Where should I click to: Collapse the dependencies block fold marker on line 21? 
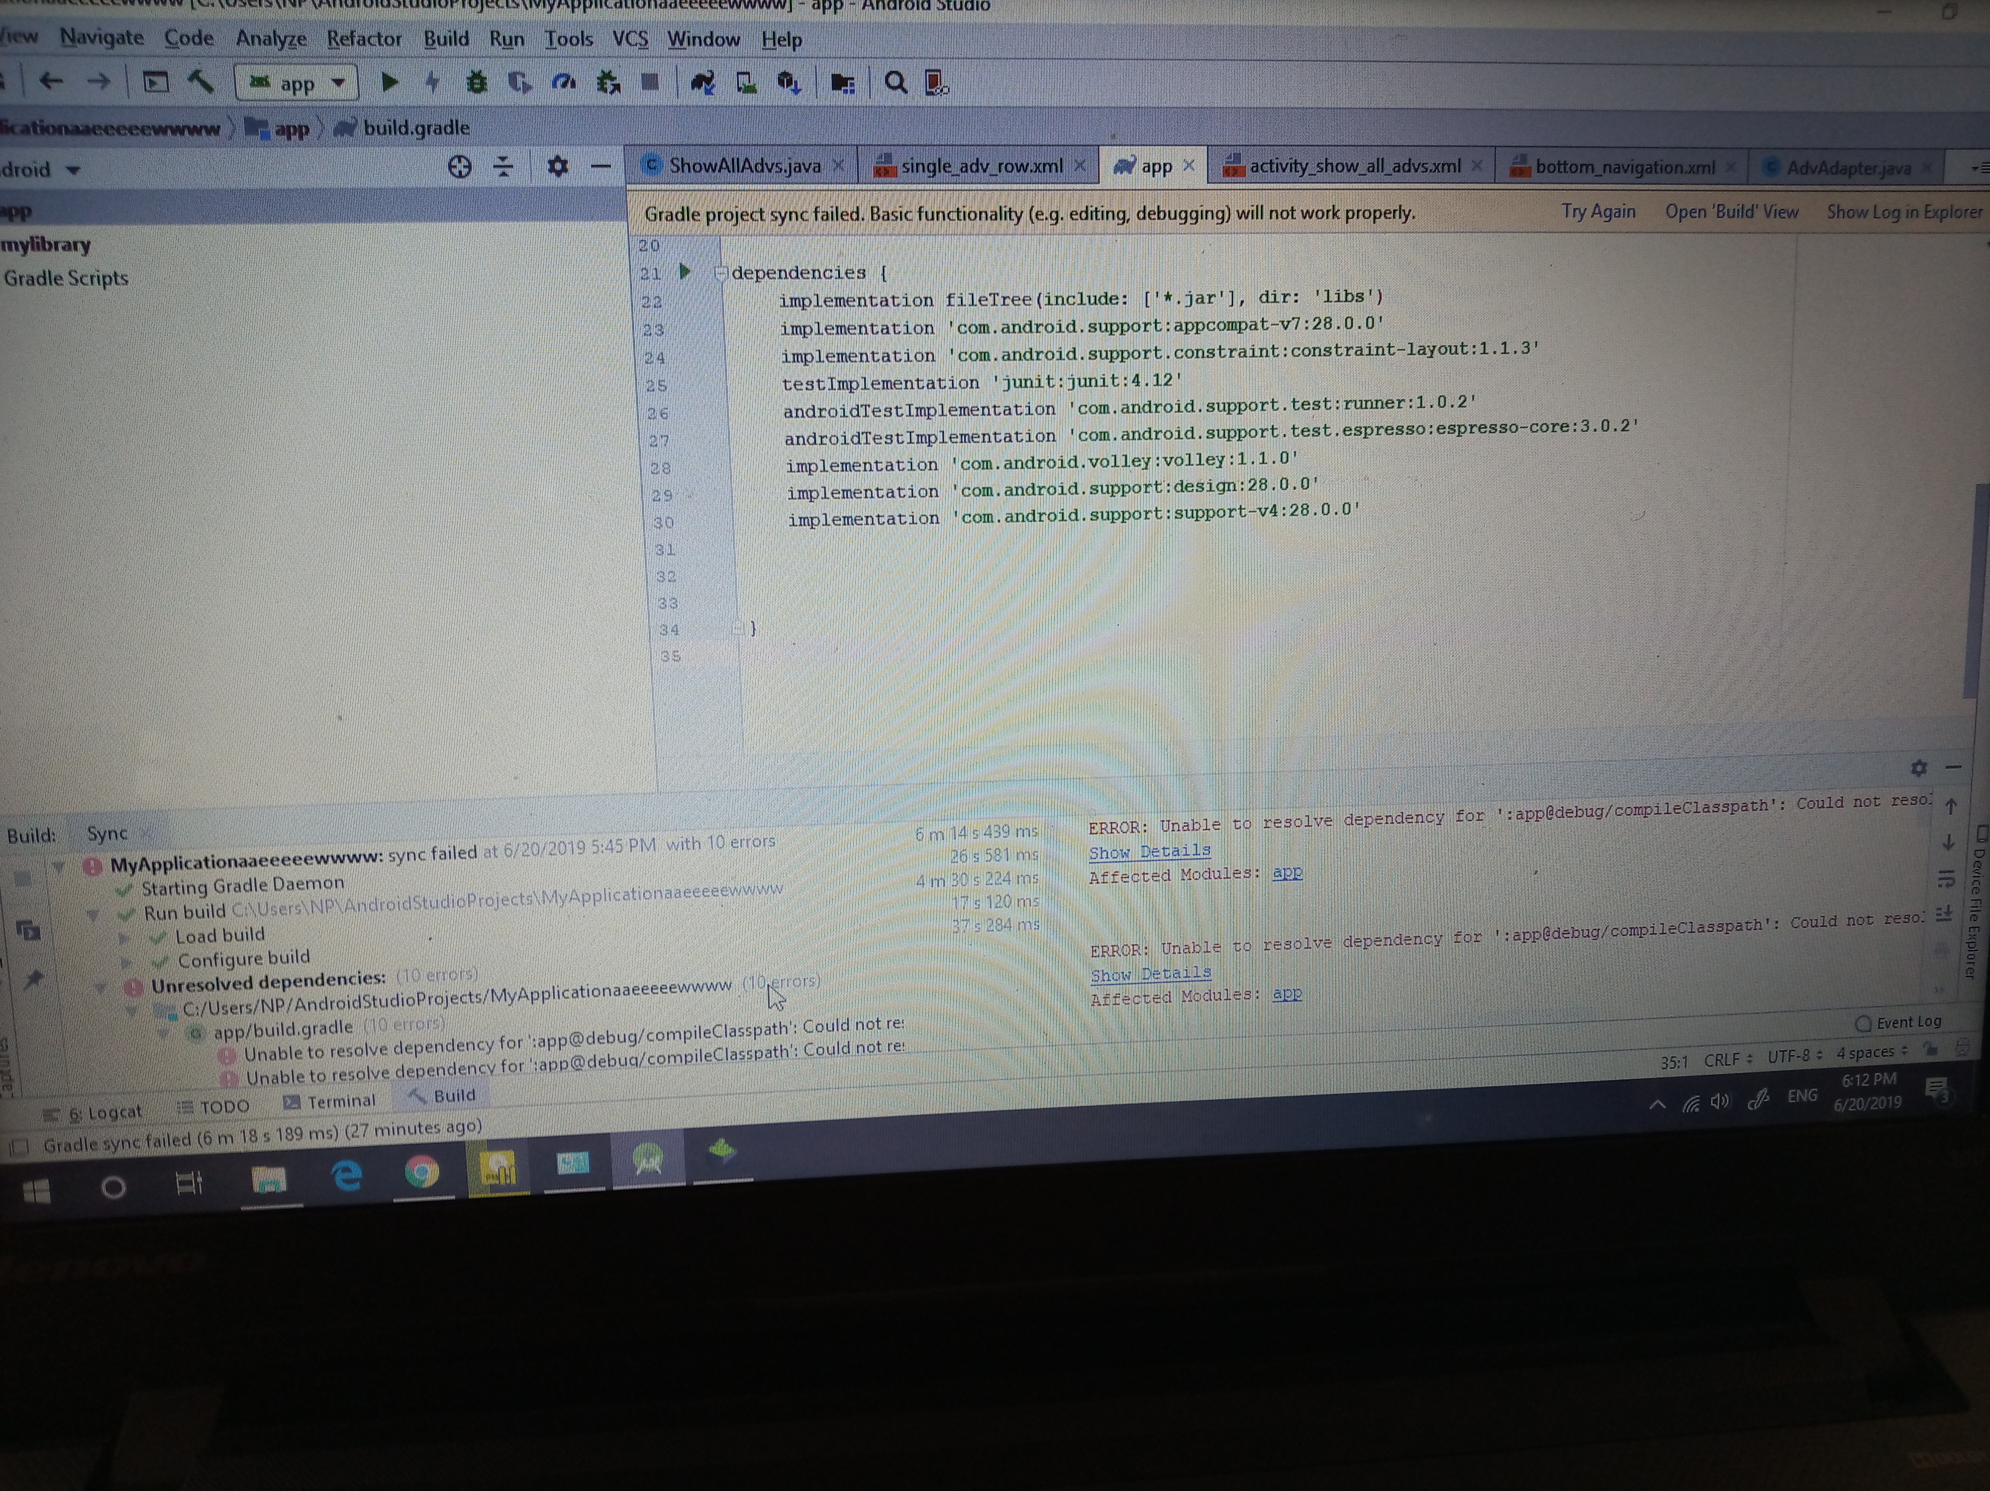click(719, 273)
